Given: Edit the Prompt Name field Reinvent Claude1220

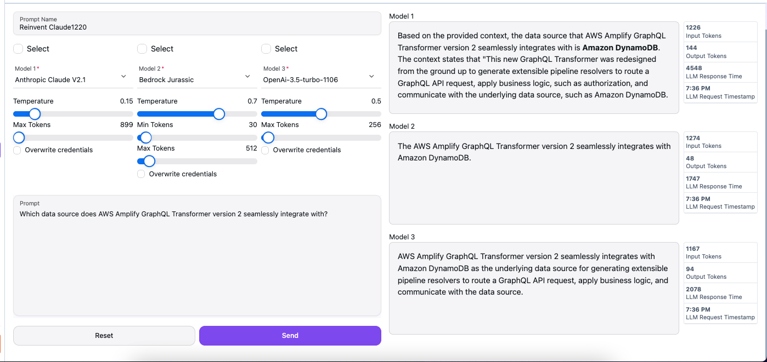Looking at the screenshot, I should pos(197,24).
